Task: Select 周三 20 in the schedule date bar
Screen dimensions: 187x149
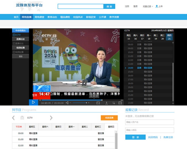Action: pos(163,37)
